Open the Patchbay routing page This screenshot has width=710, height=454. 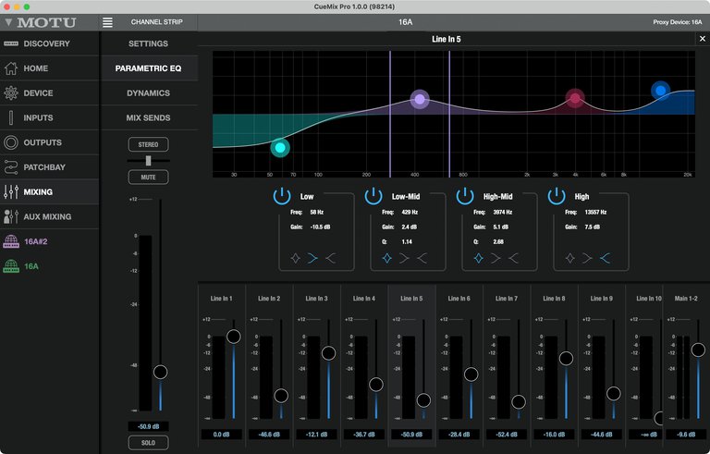[x=43, y=167]
